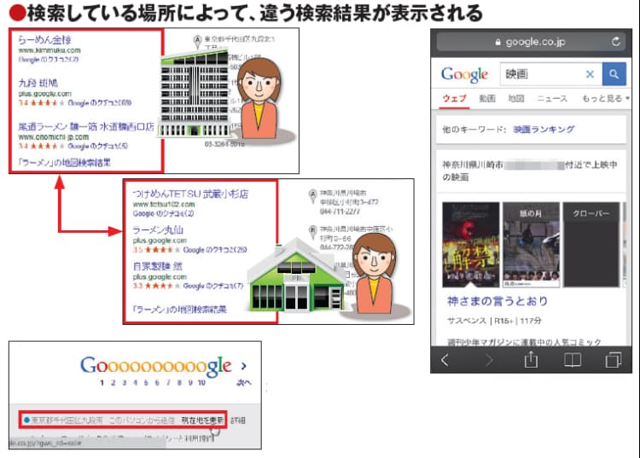Open Google reviews under つけめんTETSU

pos(163,213)
